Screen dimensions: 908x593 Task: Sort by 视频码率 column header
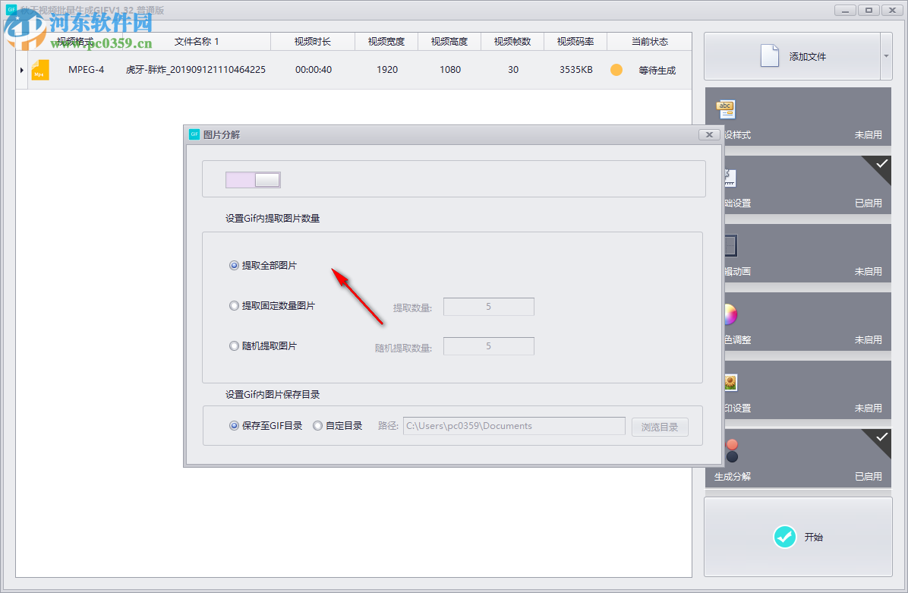coord(575,42)
